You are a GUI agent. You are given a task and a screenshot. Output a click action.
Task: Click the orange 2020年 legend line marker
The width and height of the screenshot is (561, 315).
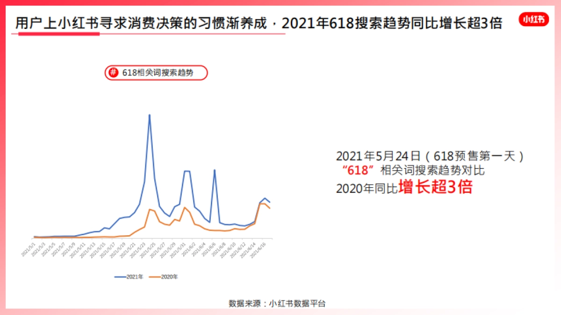[154, 277]
